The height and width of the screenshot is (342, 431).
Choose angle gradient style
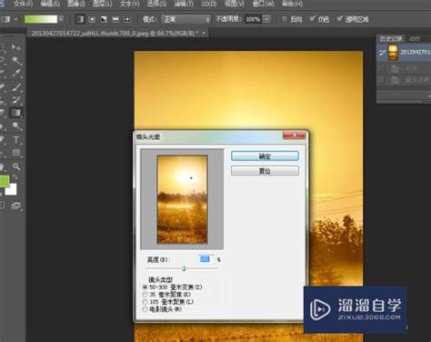coord(104,19)
